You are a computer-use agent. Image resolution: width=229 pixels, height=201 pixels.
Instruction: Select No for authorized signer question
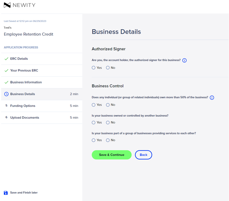coord(108,68)
